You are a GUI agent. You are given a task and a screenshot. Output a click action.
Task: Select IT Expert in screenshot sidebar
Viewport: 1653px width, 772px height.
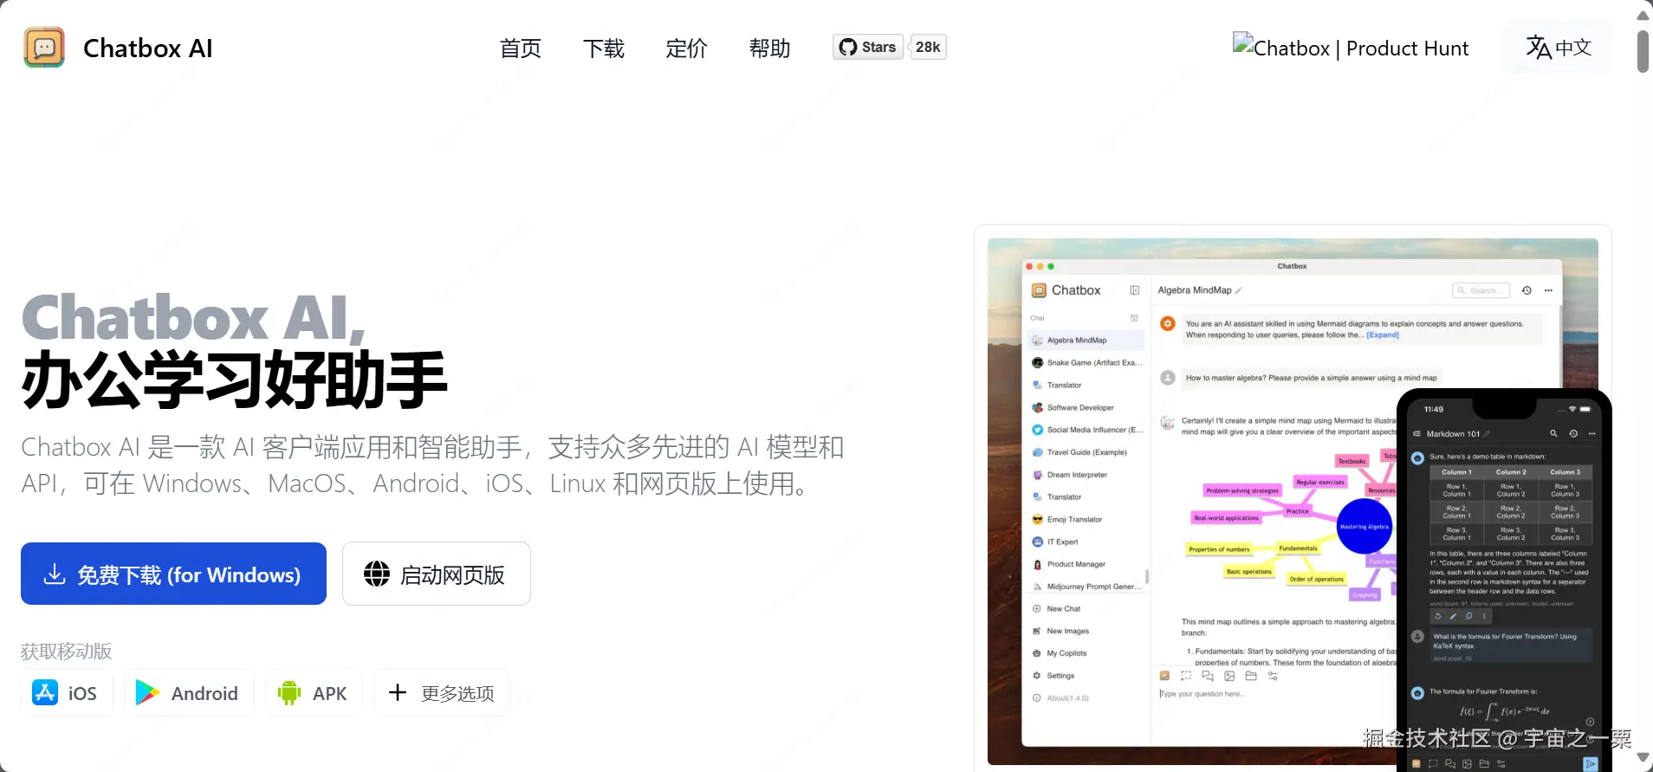pyautogui.click(x=1086, y=542)
